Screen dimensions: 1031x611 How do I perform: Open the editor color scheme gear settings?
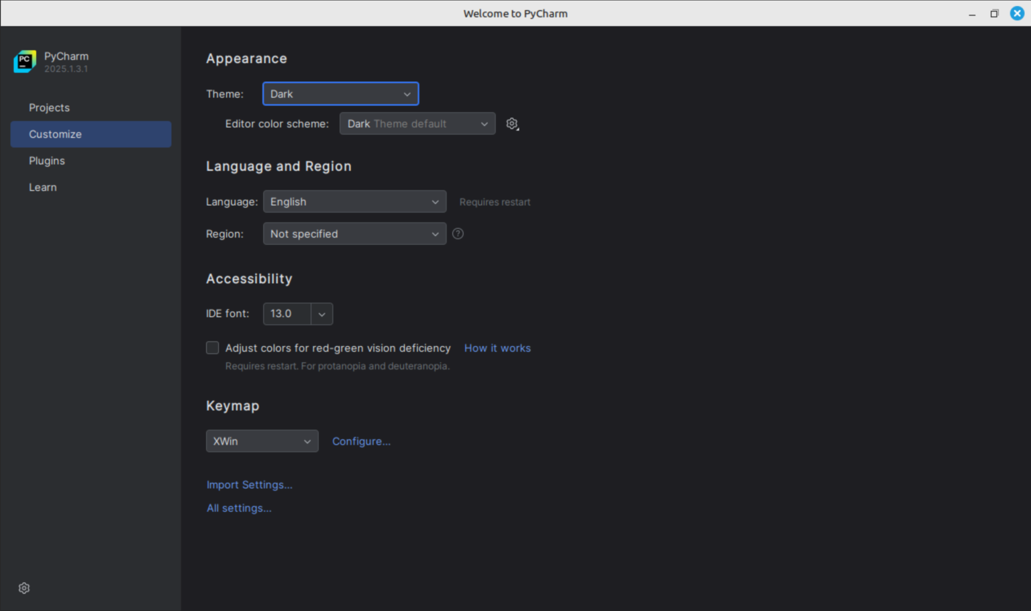[x=512, y=123]
